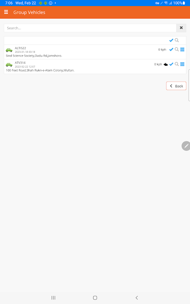Select the green car icon for ATV314

click(9, 65)
